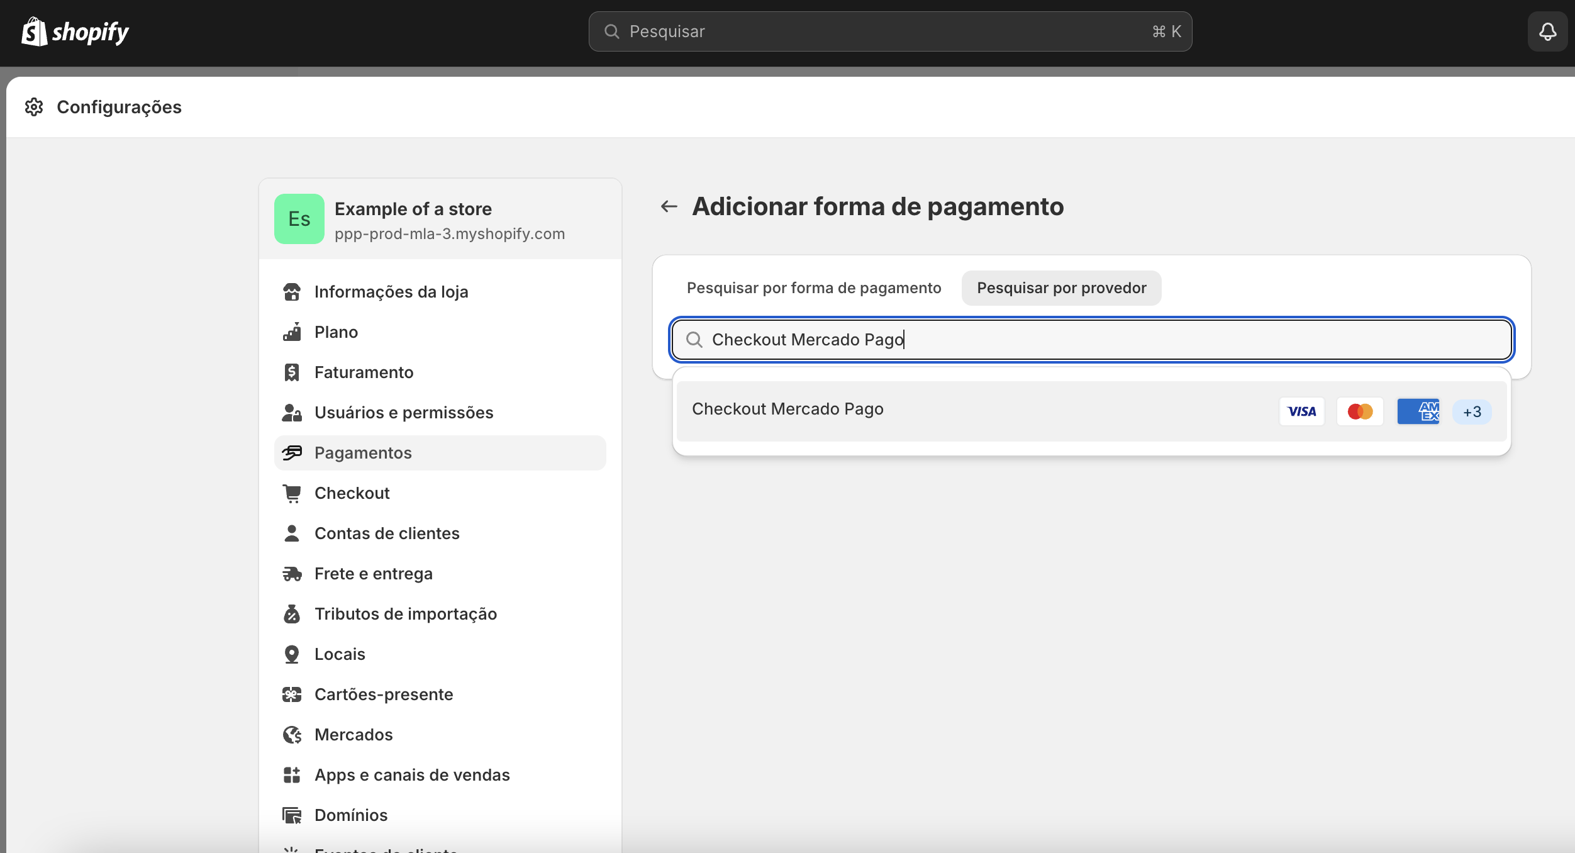Click the Example of a store name
The height and width of the screenshot is (853, 1575).
pyautogui.click(x=413, y=209)
